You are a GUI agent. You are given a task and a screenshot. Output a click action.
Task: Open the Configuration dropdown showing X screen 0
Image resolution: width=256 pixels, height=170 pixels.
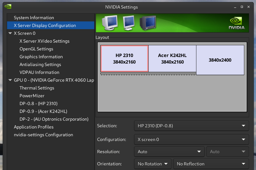(x=191, y=139)
